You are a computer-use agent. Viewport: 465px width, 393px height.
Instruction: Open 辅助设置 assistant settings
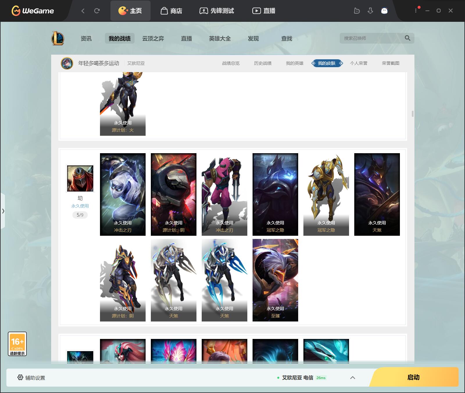point(31,378)
